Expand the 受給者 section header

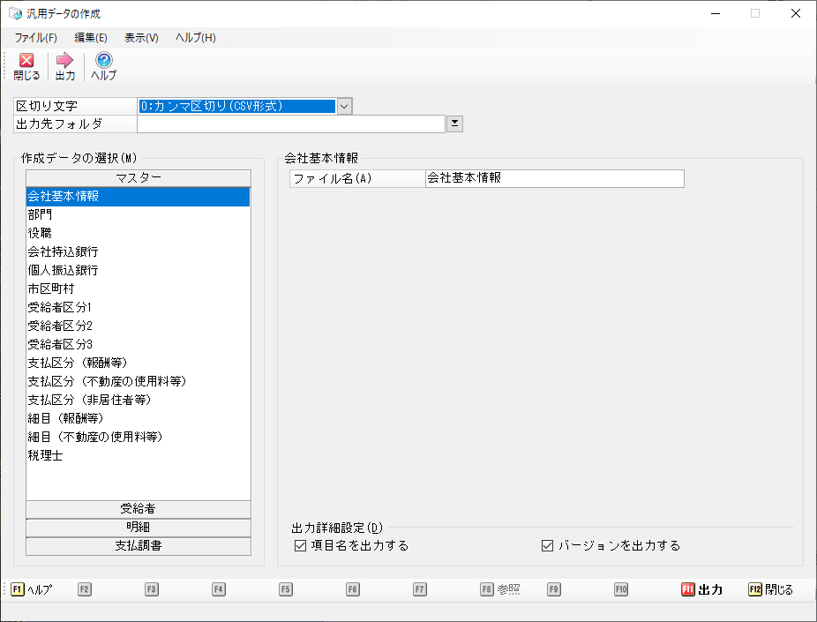click(139, 509)
